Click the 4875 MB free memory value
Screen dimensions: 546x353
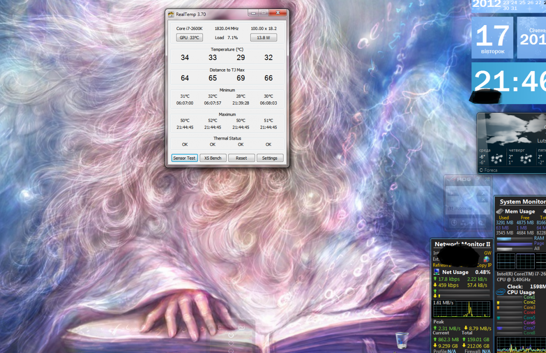tap(525, 223)
